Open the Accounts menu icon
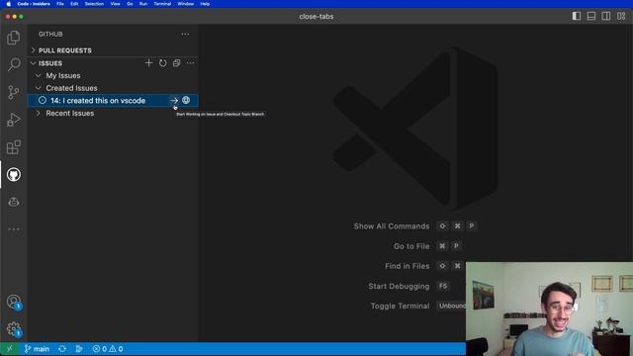 click(13, 302)
